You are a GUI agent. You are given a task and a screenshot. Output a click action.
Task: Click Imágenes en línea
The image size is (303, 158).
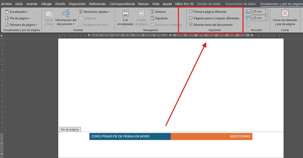coord(93,25)
